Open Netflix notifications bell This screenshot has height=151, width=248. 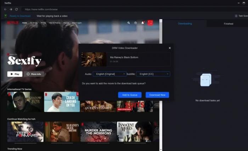coord(143,23)
